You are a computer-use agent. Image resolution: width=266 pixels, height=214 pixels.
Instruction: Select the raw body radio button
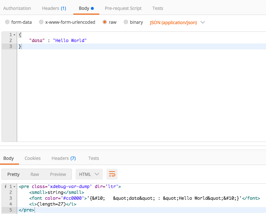(105, 22)
